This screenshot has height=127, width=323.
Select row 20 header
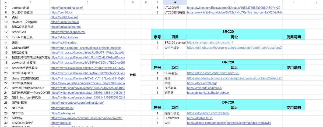coord(6,73)
